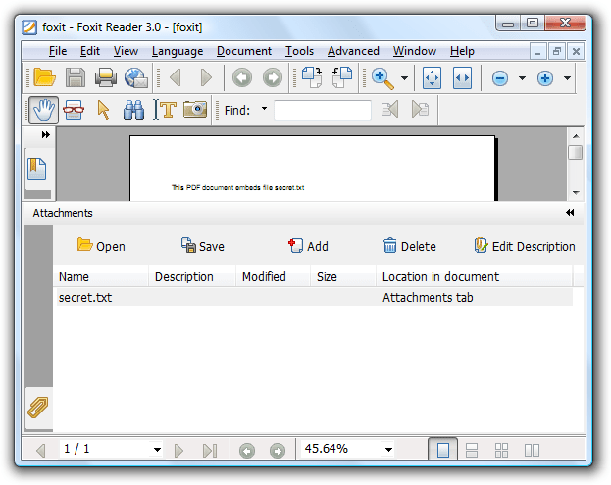
Task: Enable continuous page layout view
Action: (x=472, y=450)
